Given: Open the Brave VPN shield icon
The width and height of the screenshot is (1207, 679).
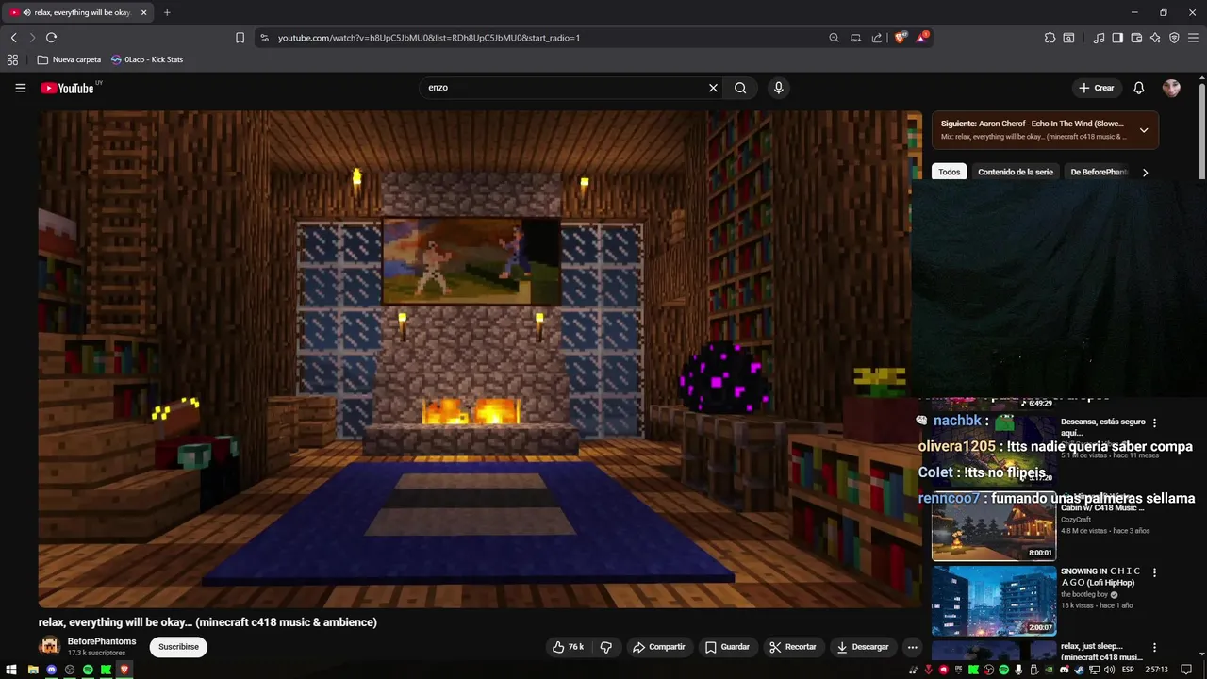Looking at the screenshot, I should coord(1174,38).
